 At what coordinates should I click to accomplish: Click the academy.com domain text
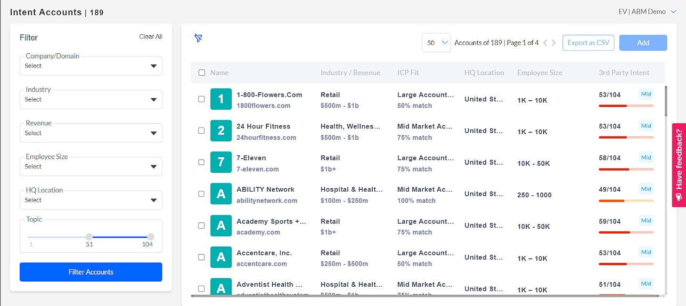coord(258,232)
